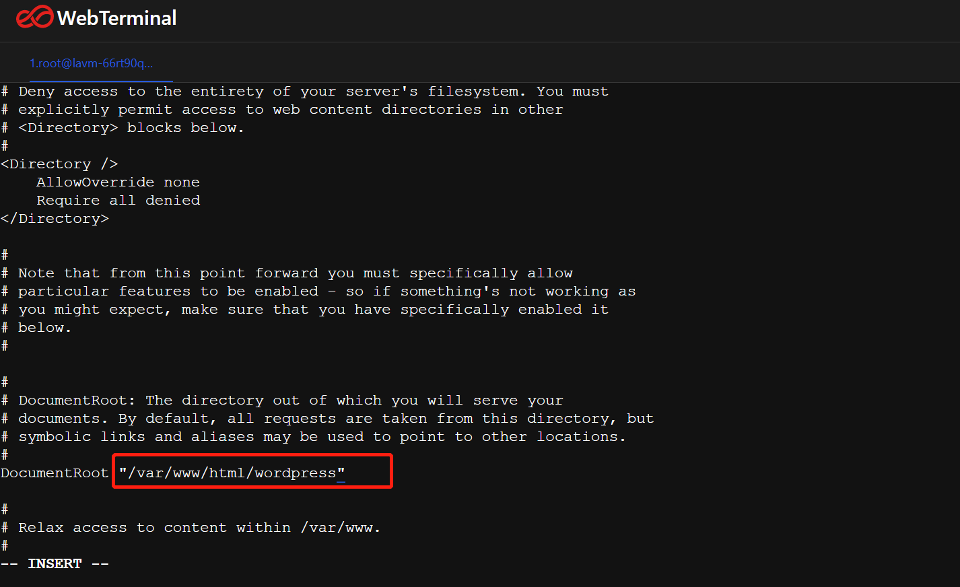Click the comment line beginning "DocumentRoot: The directory"
Image resolution: width=960 pixels, height=587 pixels.
tap(282, 401)
